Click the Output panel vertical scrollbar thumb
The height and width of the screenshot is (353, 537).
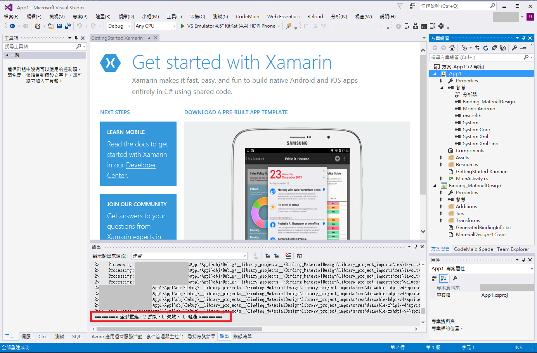point(423,311)
